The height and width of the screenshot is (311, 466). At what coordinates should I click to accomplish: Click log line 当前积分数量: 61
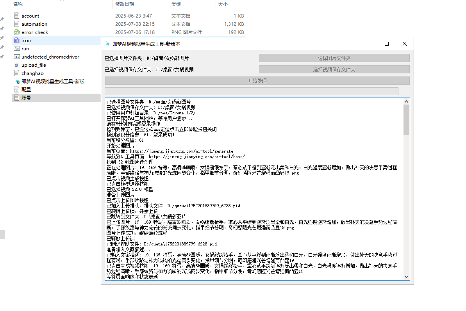coord(125,140)
